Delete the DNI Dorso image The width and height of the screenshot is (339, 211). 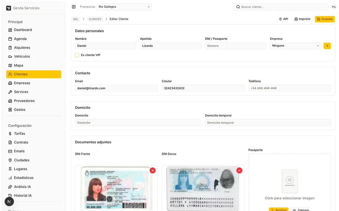[239, 171]
